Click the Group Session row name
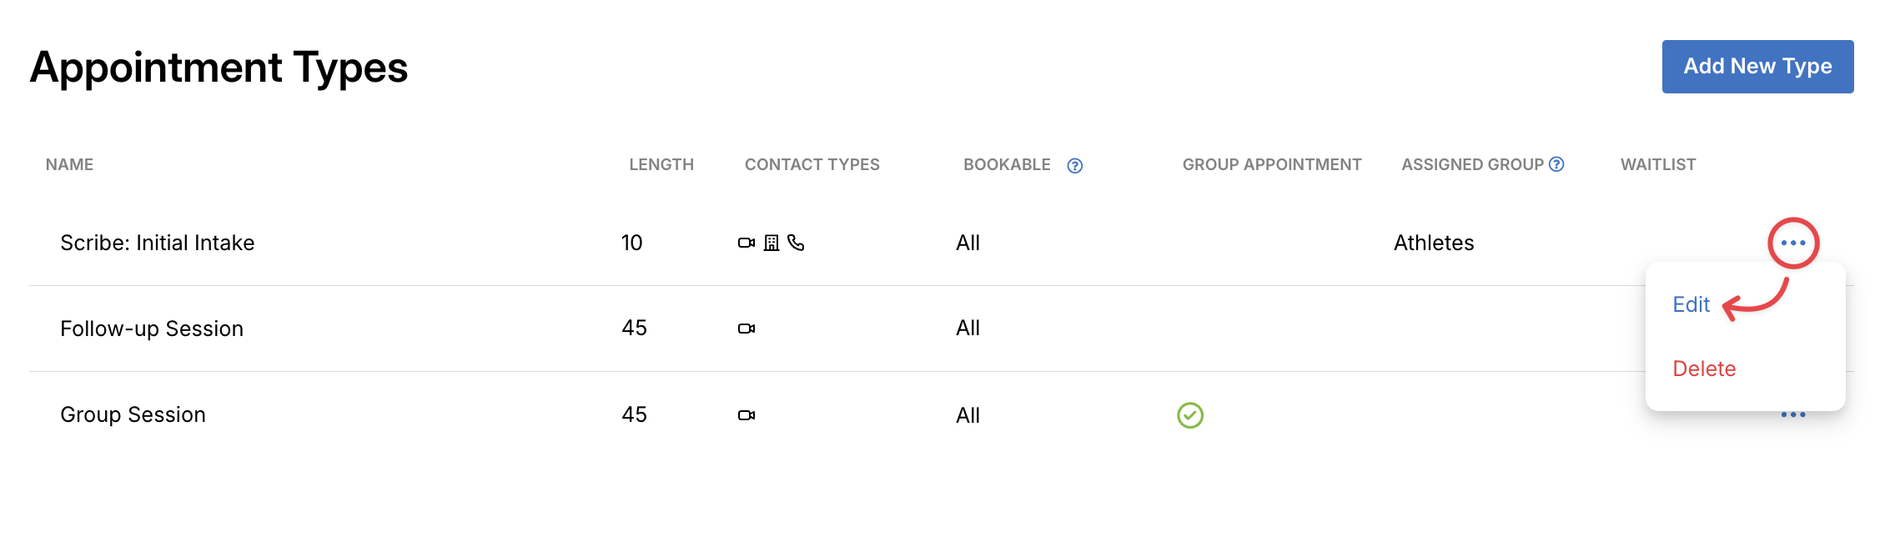The height and width of the screenshot is (537, 1885). [x=133, y=414]
